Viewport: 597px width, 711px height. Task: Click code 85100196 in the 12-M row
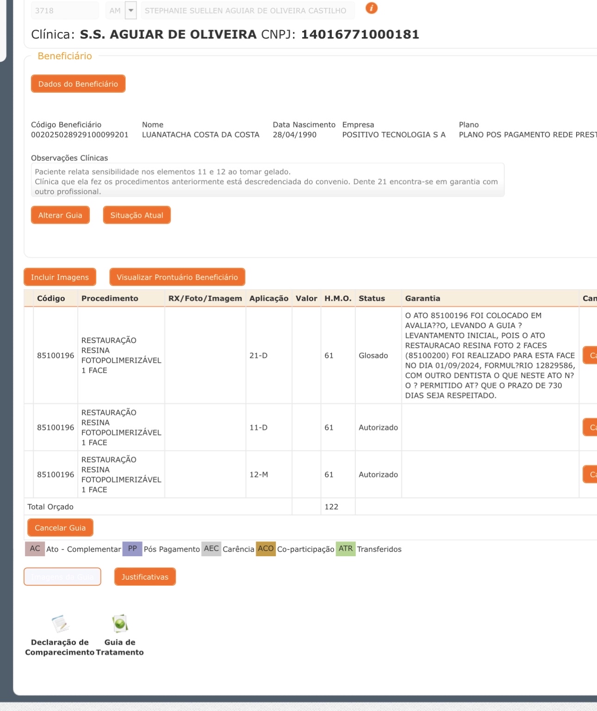coord(56,475)
